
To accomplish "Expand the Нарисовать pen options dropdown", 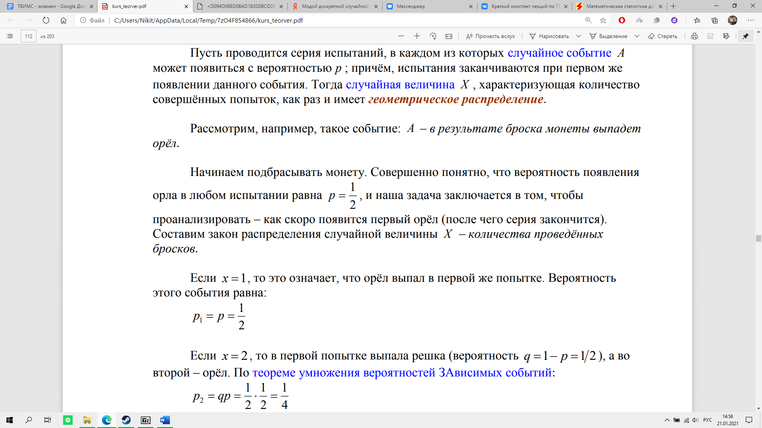I will (579, 36).
